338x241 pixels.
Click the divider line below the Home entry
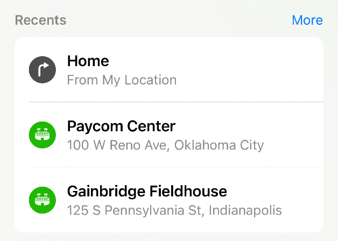[176, 102]
